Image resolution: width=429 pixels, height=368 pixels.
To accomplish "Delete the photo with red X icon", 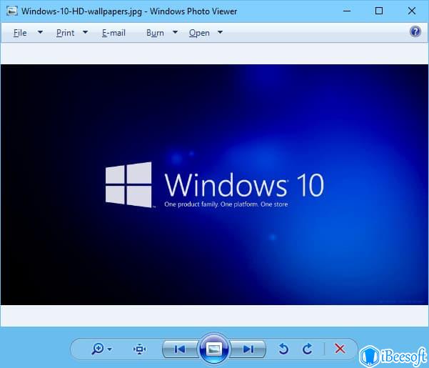I will (x=340, y=349).
